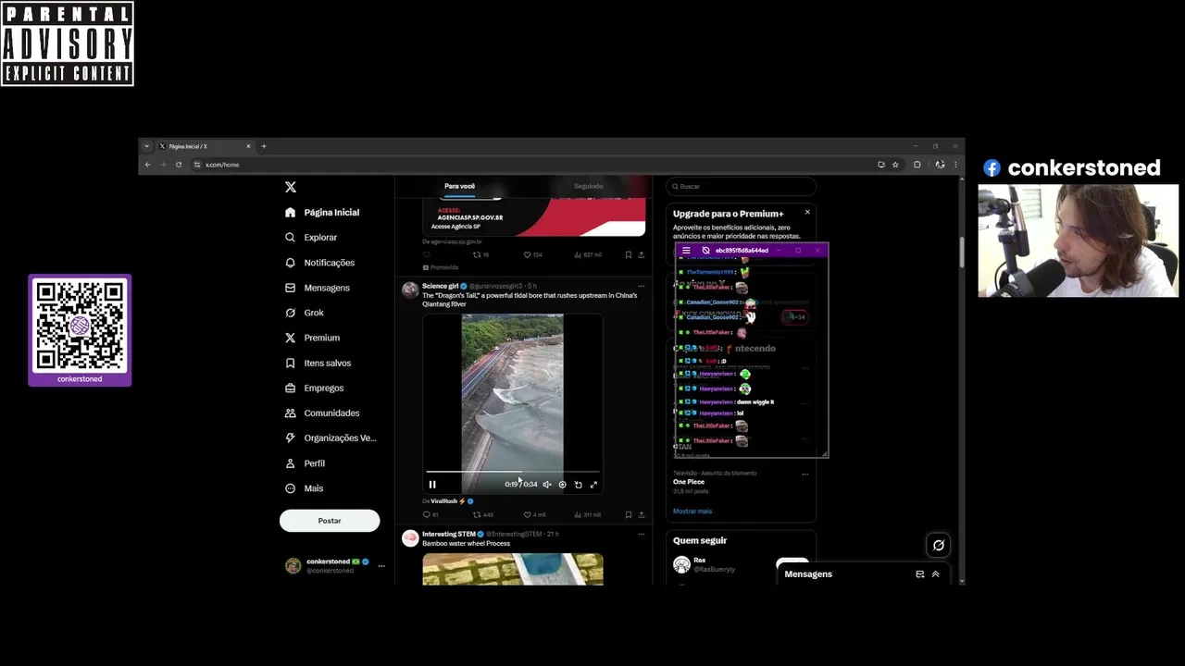Viewport: 1185px width, 666px height.
Task: Open the new tab plus button
Action: click(x=264, y=146)
